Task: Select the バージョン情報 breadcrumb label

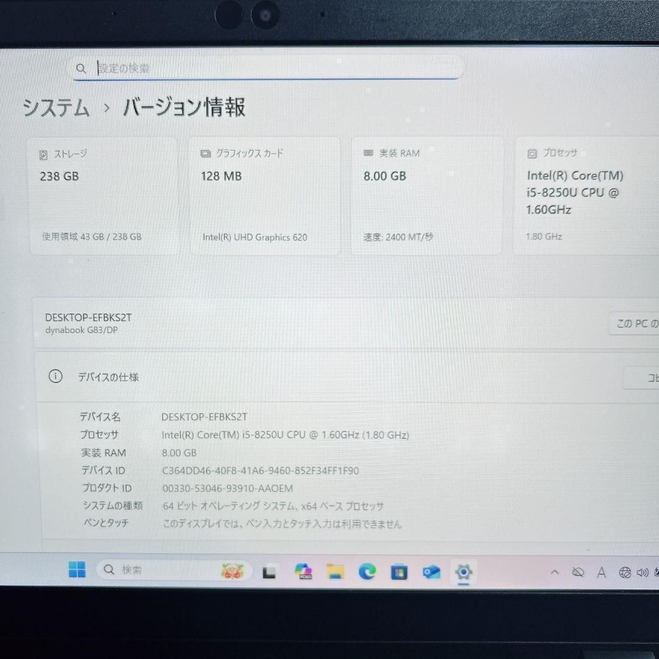Action: tap(182, 108)
